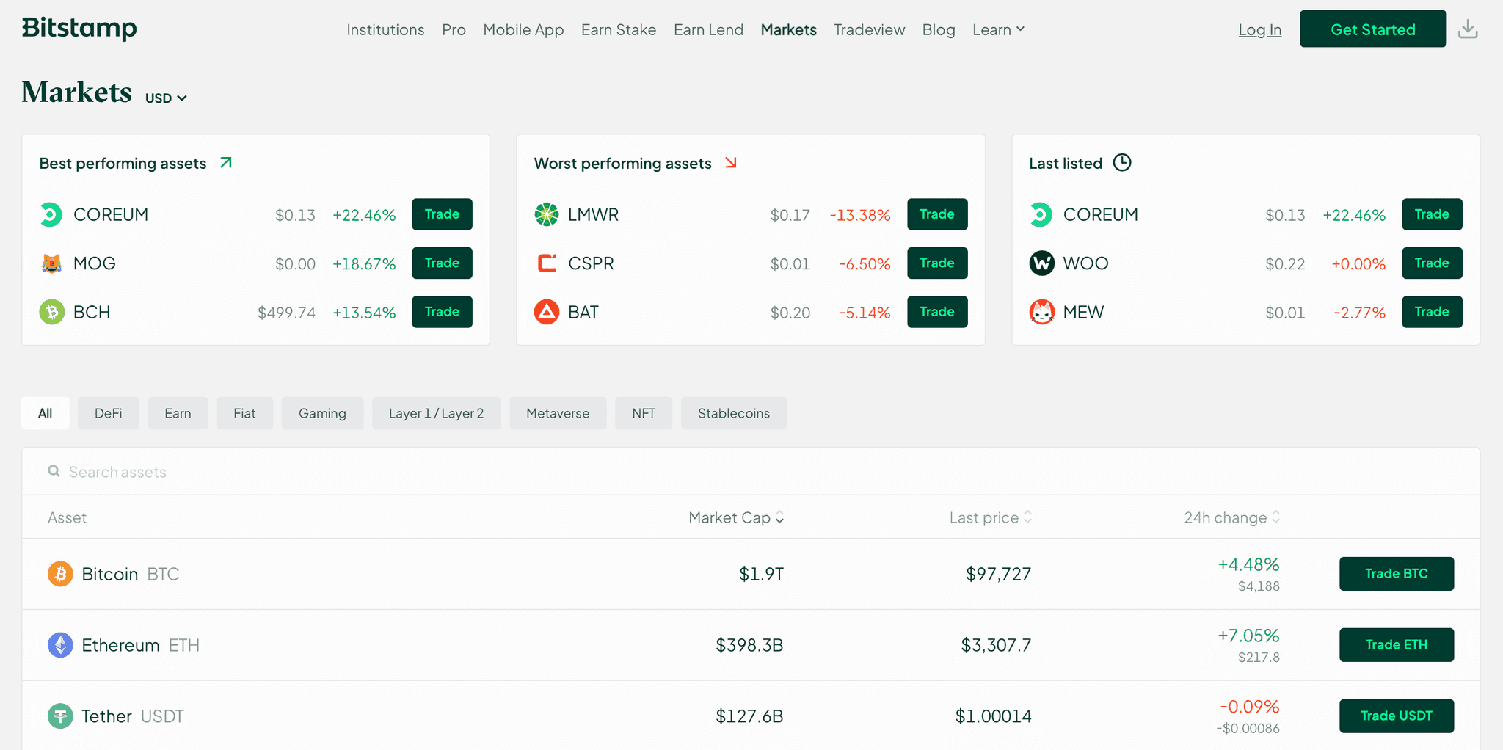Expand the Learn menu
This screenshot has height=750, width=1503.
[x=997, y=29]
